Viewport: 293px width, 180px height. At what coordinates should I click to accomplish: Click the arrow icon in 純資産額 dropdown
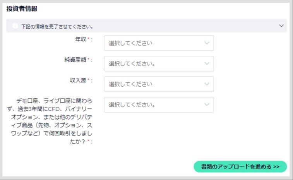click(207, 63)
